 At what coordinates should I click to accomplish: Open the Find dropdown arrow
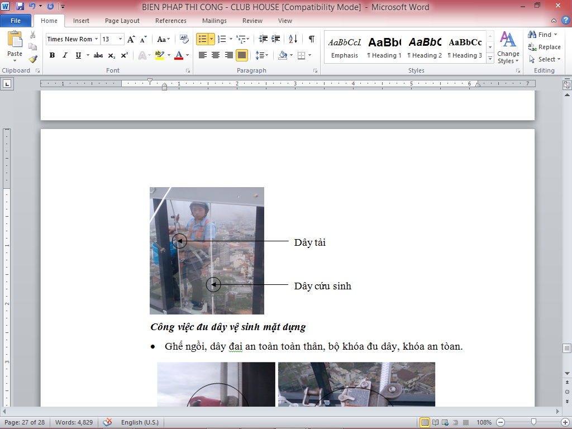click(556, 35)
